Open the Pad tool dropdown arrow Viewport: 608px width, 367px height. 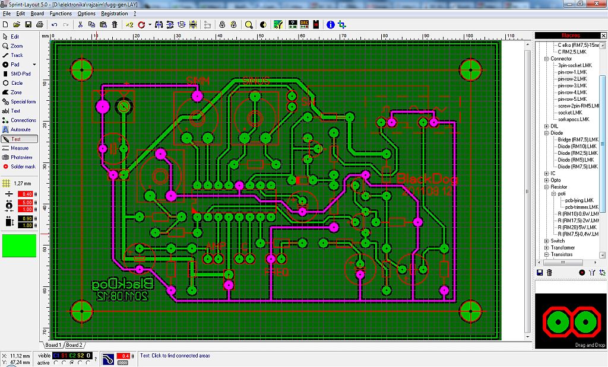click(x=34, y=65)
